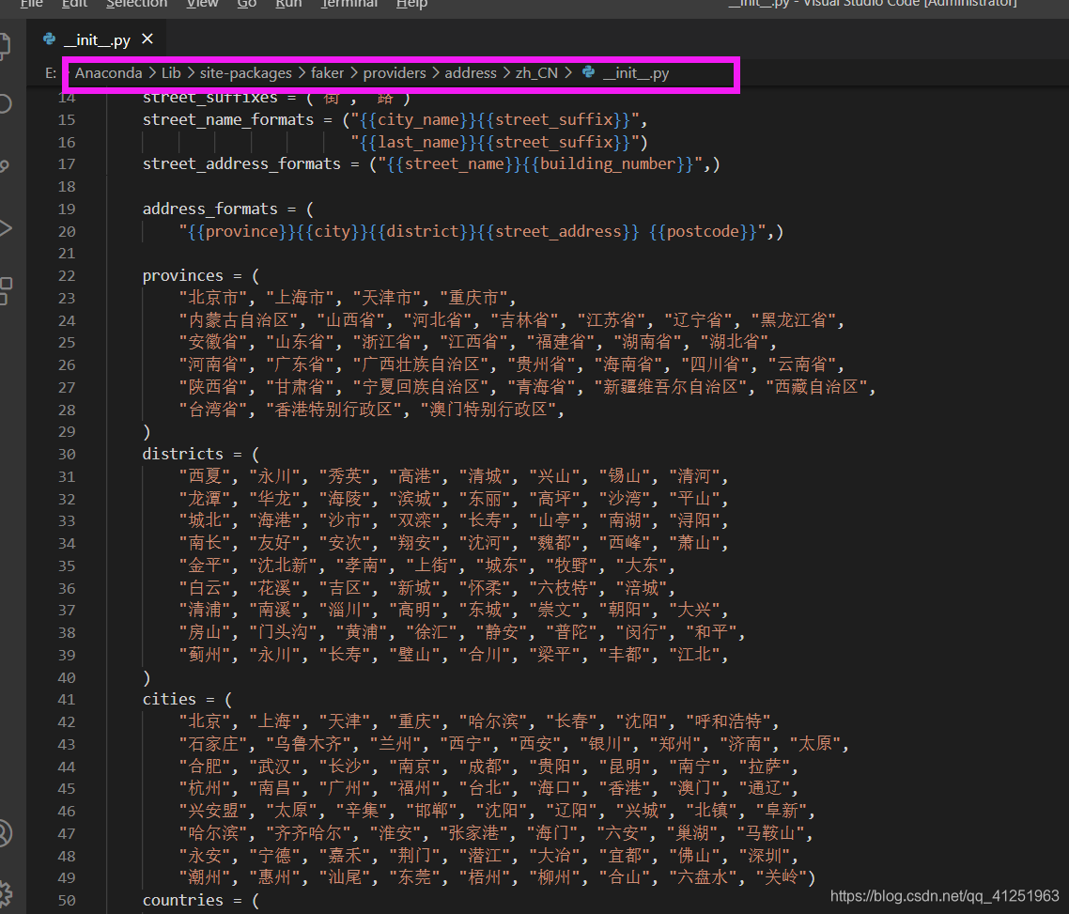The width and height of the screenshot is (1069, 914).
Task: Open Run and Debug view
Action: (4, 227)
